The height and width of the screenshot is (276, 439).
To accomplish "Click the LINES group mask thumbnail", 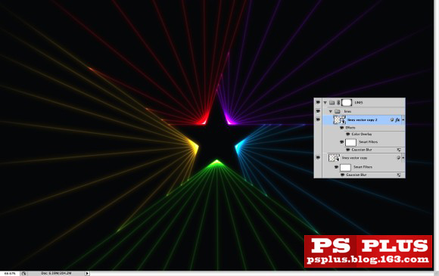I will pos(347,102).
